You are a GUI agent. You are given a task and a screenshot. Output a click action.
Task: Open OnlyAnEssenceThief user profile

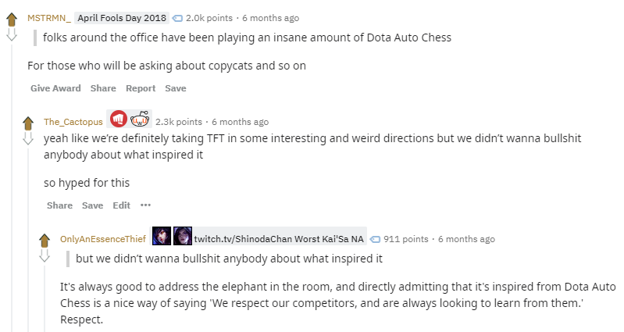pyautogui.click(x=103, y=239)
